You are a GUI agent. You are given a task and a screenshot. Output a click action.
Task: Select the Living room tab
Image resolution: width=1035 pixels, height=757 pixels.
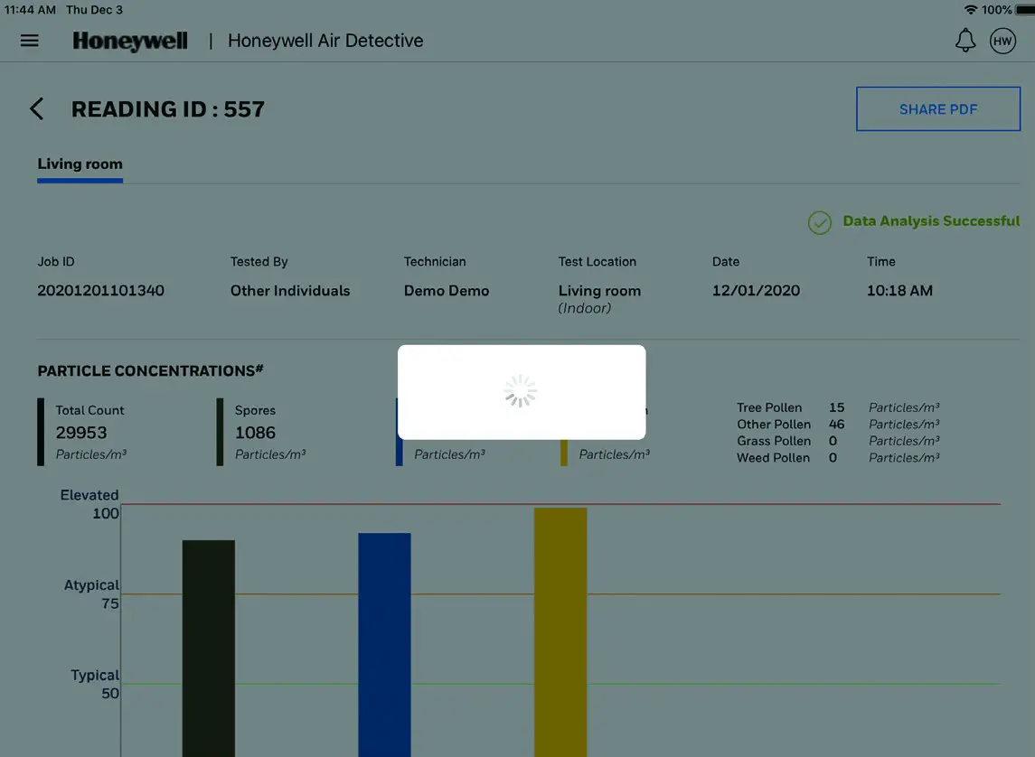(x=80, y=163)
